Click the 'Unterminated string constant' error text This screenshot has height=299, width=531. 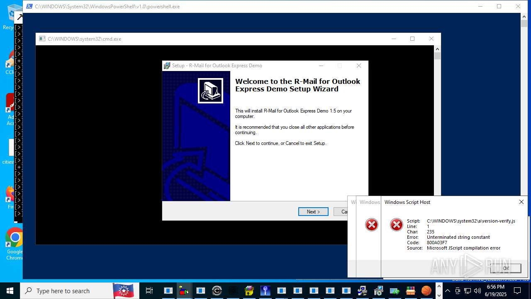tap(458, 237)
